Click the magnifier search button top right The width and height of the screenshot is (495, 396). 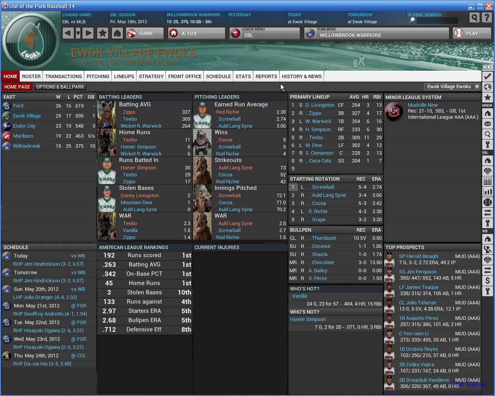[x=474, y=18]
